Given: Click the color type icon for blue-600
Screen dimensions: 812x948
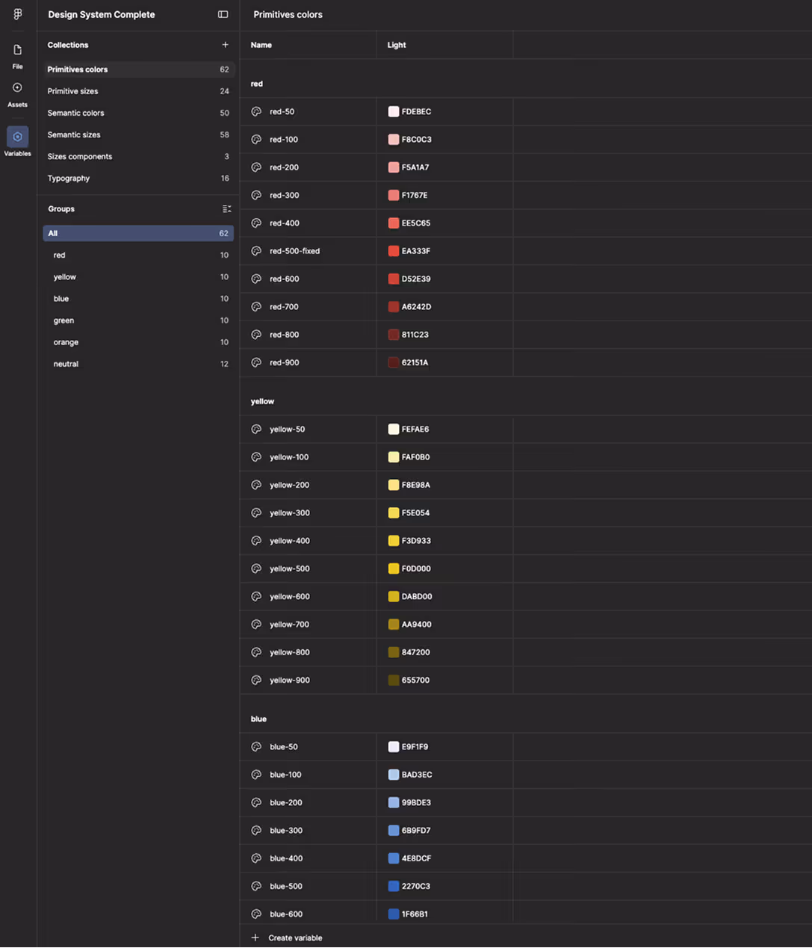Looking at the screenshot, I should pos(256,914).
